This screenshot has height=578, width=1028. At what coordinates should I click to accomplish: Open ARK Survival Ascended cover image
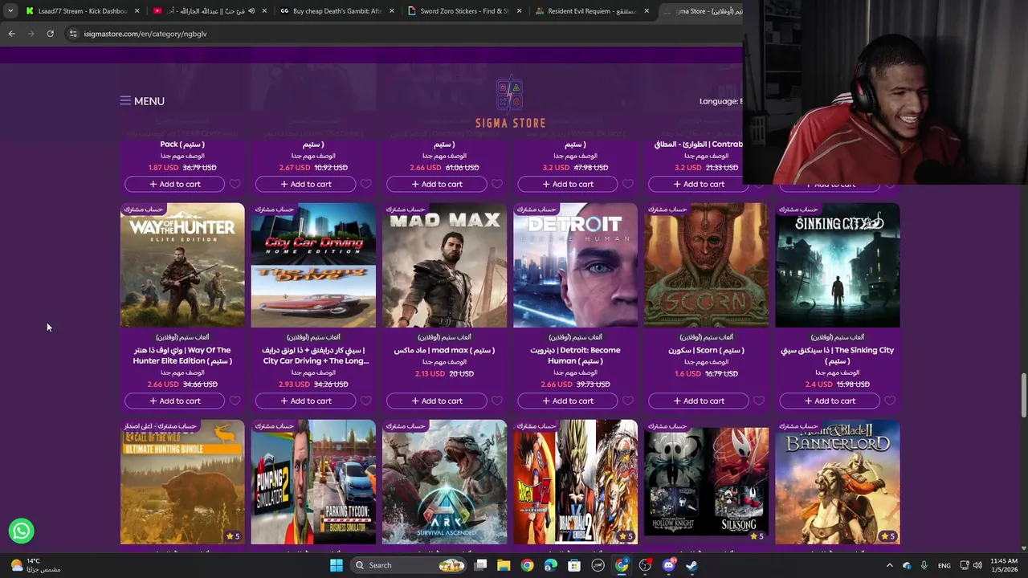pos(444,482)
